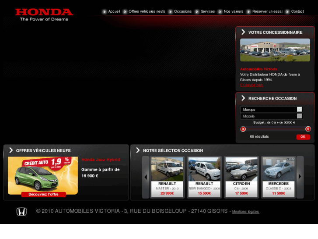This screenshot has height=239, width=318.
Task: Click the arrow icon beside Occasions
Action: point(170,11)
